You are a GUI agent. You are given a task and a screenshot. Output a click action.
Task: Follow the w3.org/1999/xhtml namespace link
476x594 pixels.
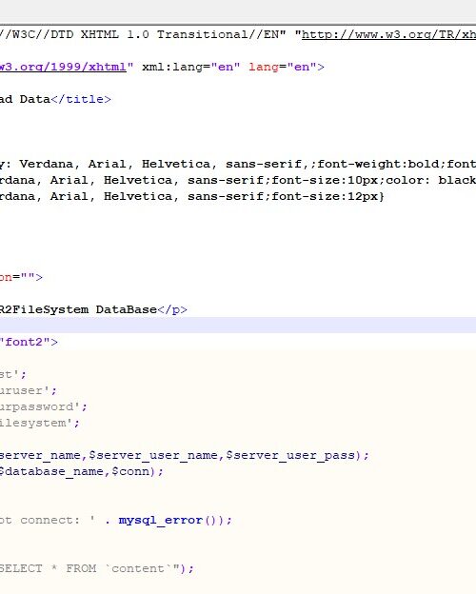tap(63, 67)
